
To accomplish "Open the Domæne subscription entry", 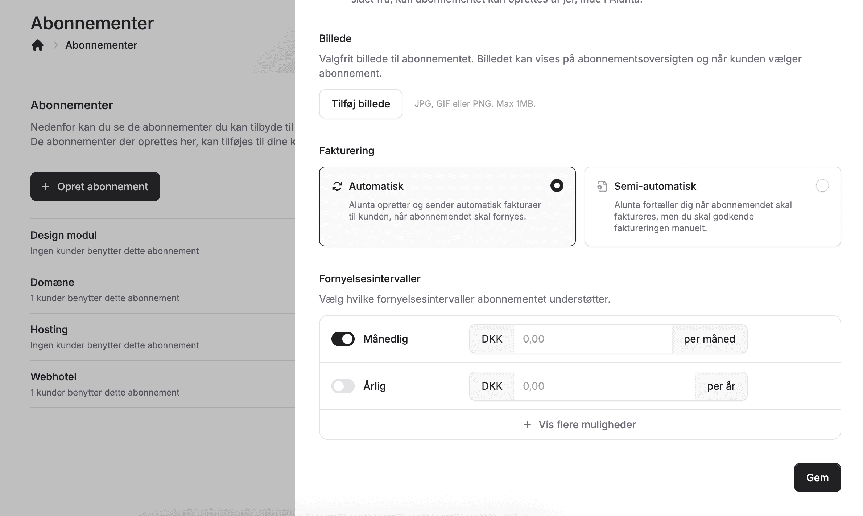I will click(52, 282).
